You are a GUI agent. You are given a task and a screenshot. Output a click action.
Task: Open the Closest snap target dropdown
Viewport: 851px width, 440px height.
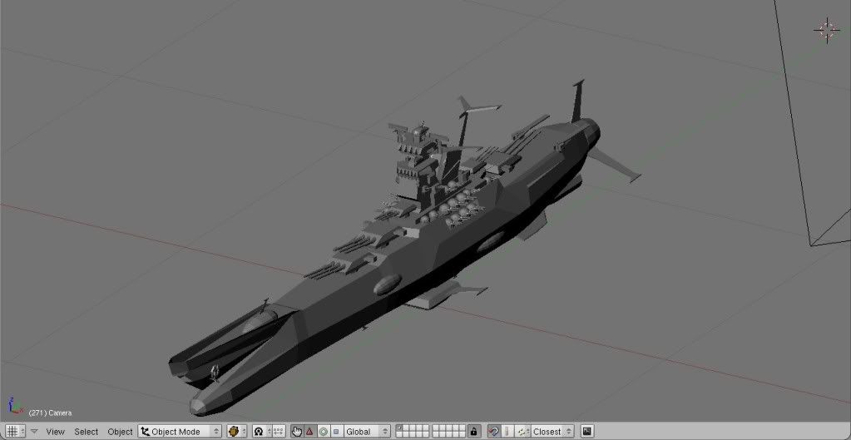pos(552,432)
